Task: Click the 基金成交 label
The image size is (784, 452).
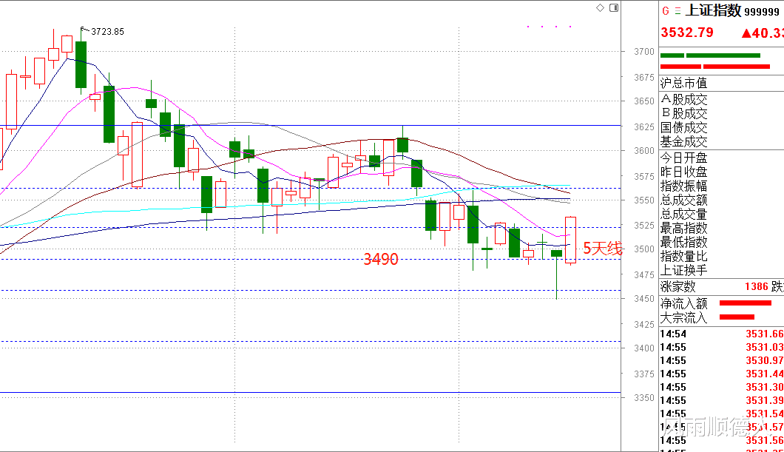Action: (683, 141)
